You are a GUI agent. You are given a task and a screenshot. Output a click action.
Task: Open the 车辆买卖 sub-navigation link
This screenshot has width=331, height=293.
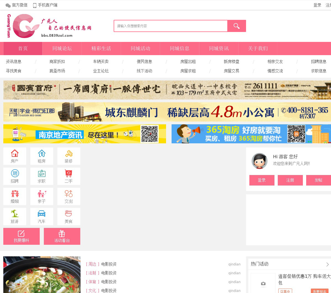pos(101,61)
